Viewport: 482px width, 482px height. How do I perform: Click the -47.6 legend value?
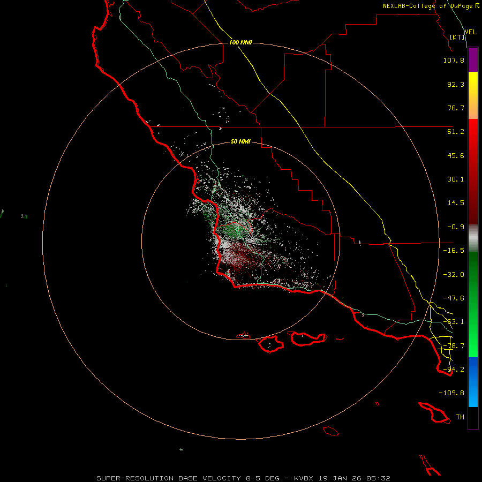(x=454, y=298)
